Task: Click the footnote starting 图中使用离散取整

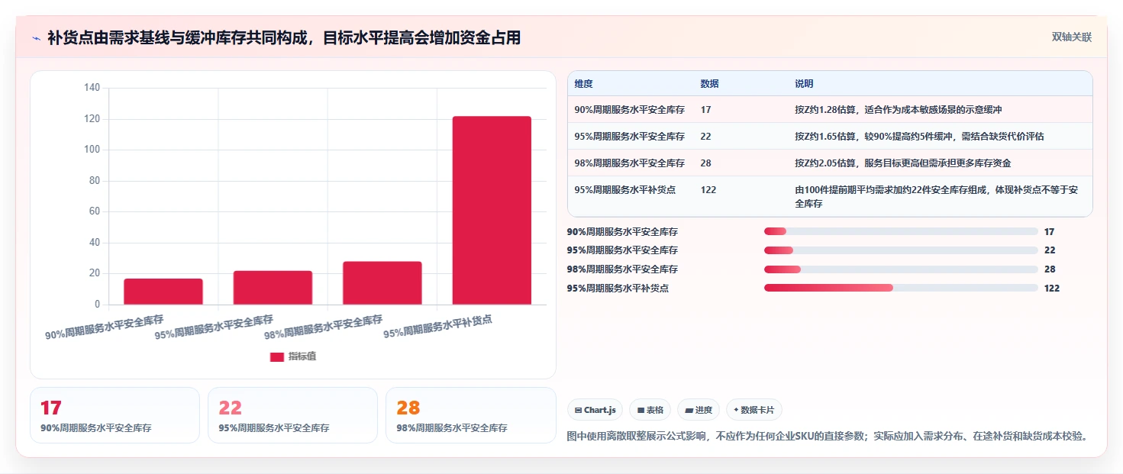Action: [x=827, y=437]
